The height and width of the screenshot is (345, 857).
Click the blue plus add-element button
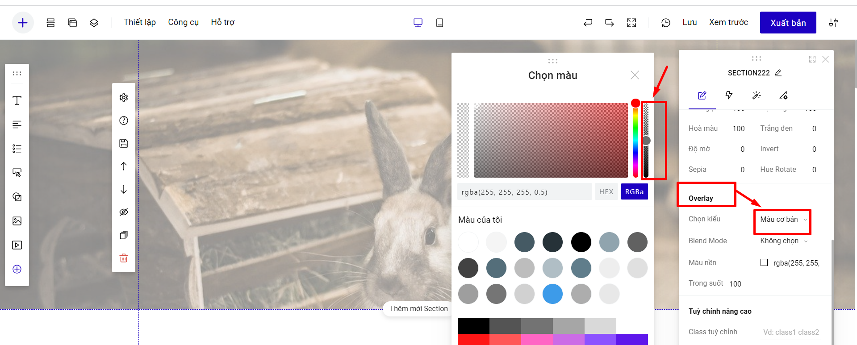coord(23,23)
